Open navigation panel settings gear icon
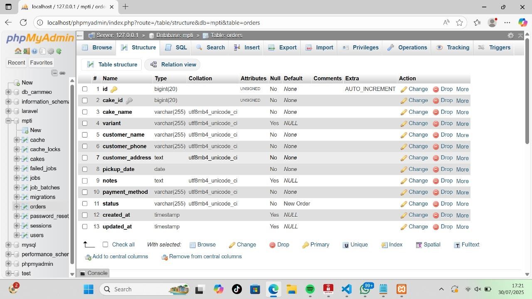Image resolution: width=532 pixels, height=299 pixels. 51,51
